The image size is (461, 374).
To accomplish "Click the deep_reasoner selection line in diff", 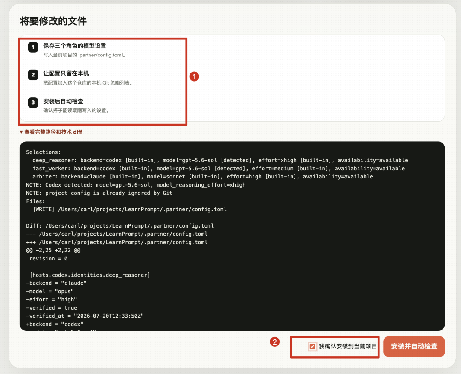I will (220, 160).
